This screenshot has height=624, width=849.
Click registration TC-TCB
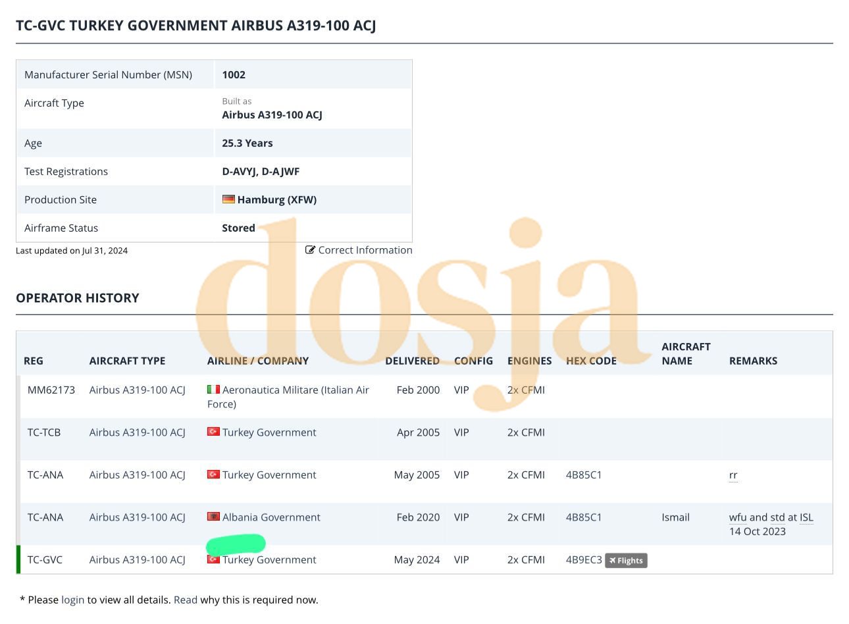point(44,432)
